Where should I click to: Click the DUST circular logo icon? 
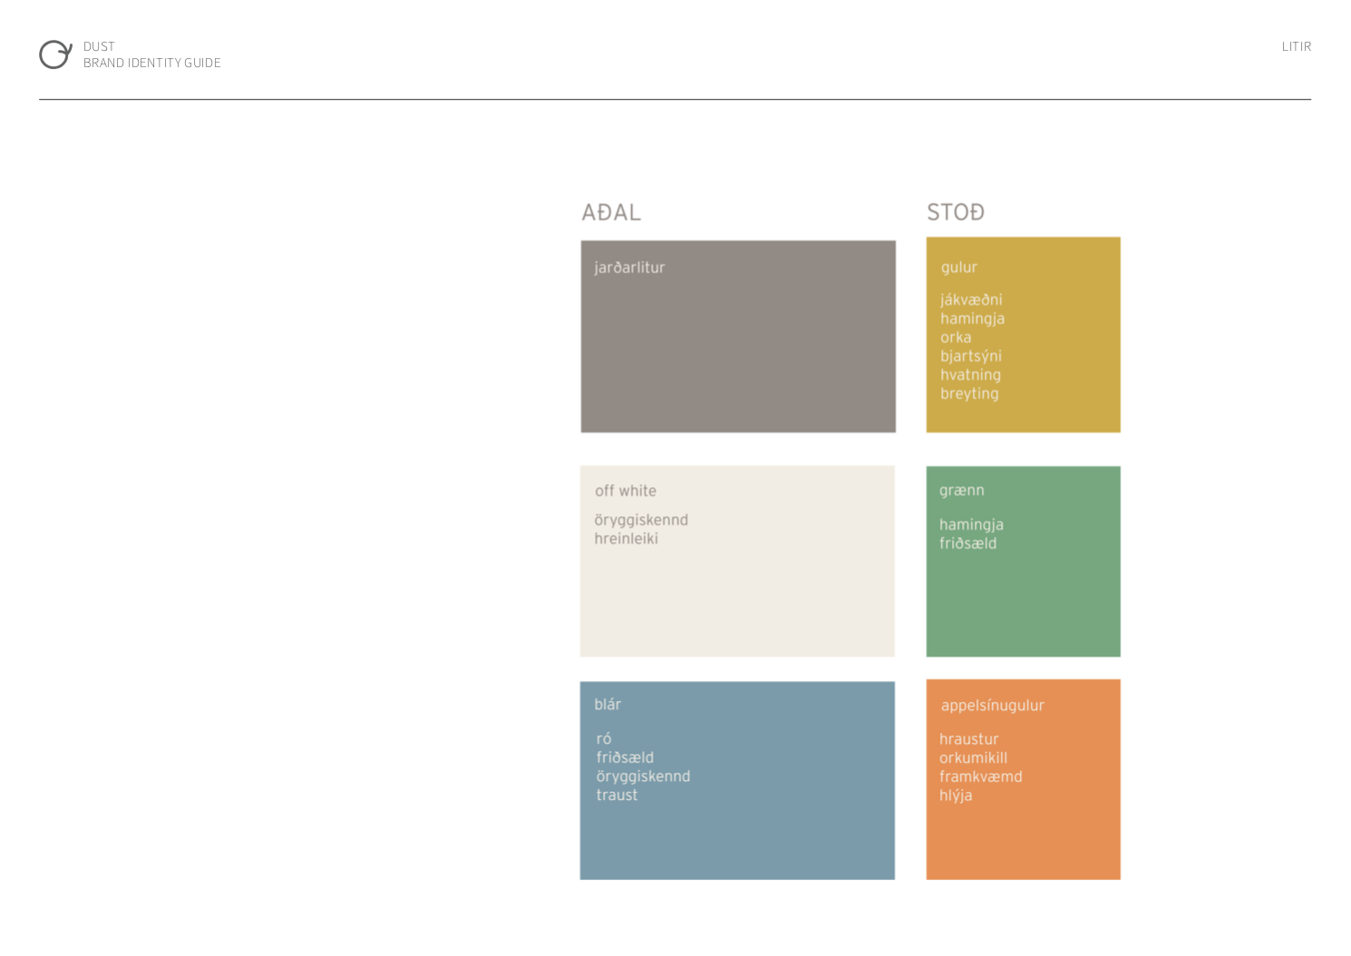point(55,54)
